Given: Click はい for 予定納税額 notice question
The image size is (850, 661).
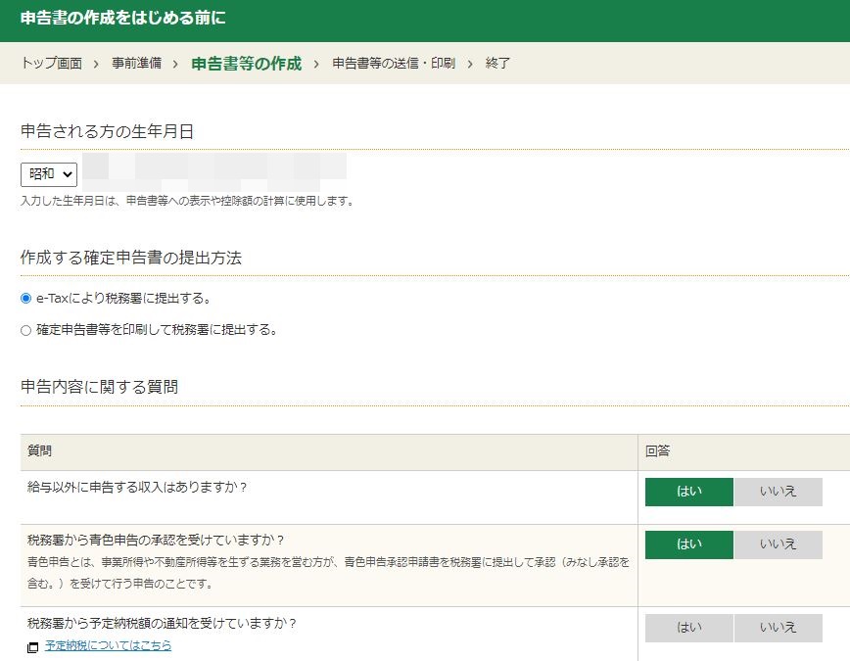Looking at the screenshot, I should tap(689, 628).
